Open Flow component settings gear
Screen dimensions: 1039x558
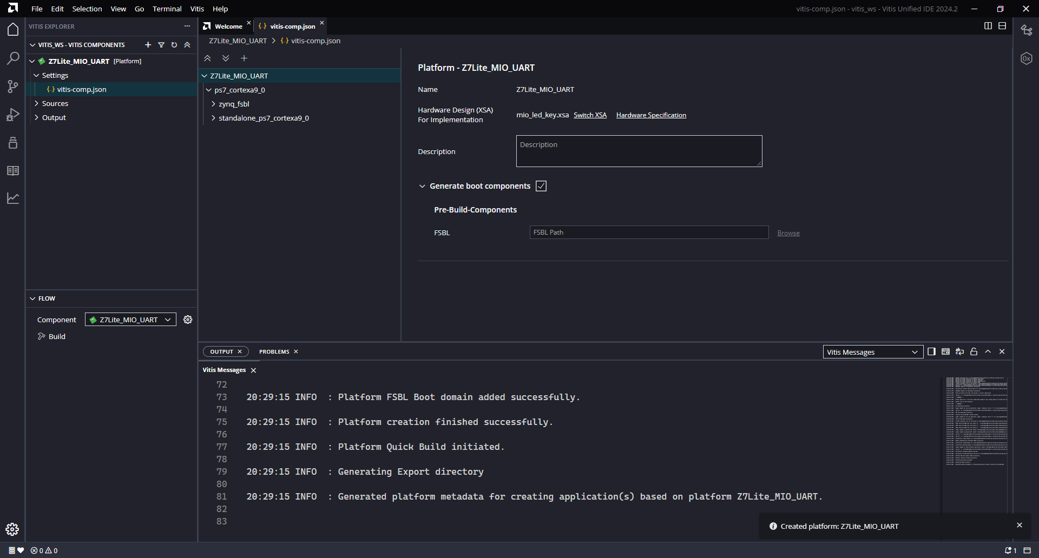point(188,320)
